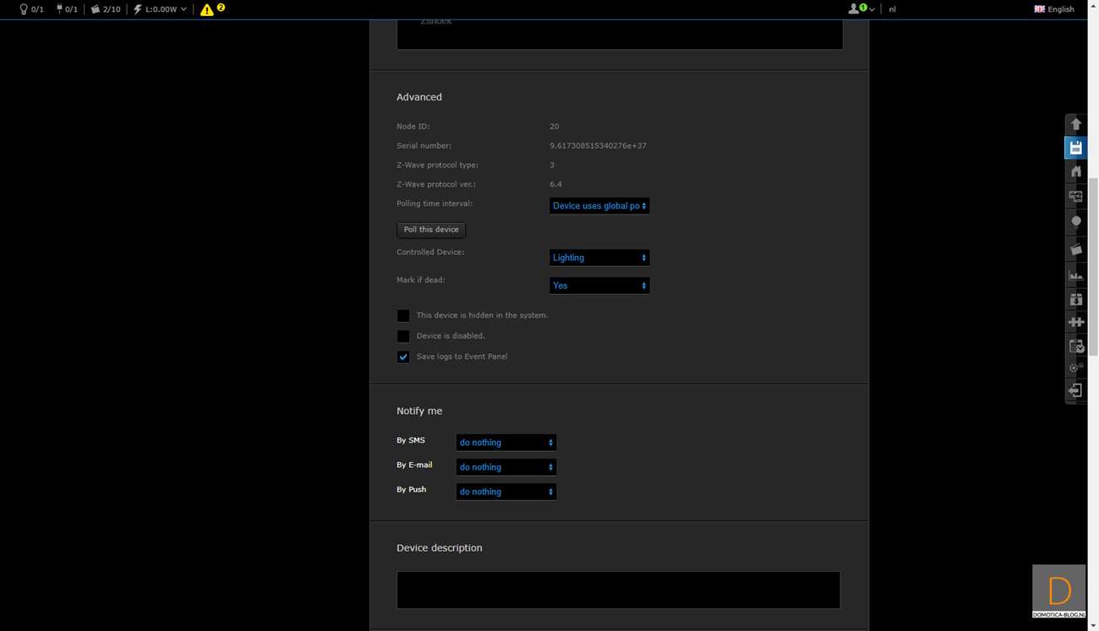Click the Logout exit icon in sidebar
1099x631 pixels.
(1075, 390)
